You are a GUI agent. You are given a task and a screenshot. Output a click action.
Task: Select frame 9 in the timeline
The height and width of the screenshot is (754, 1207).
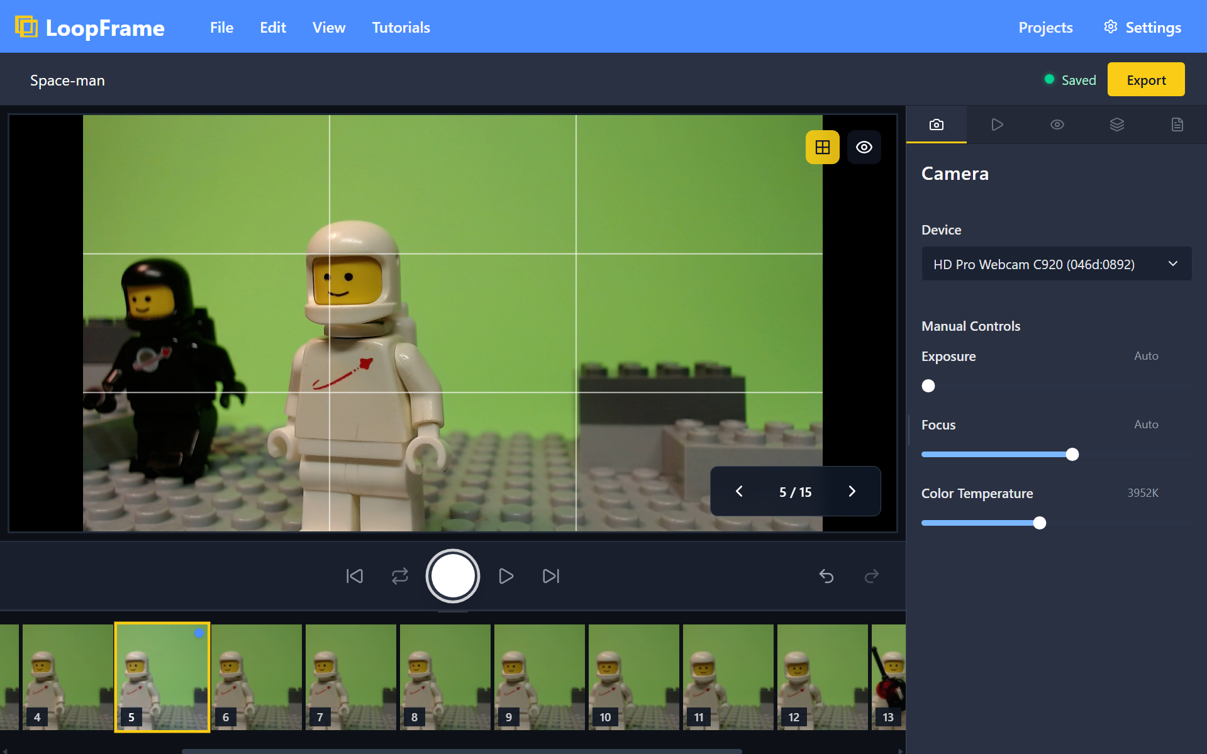pyautogui.click(x=539, y=677)
